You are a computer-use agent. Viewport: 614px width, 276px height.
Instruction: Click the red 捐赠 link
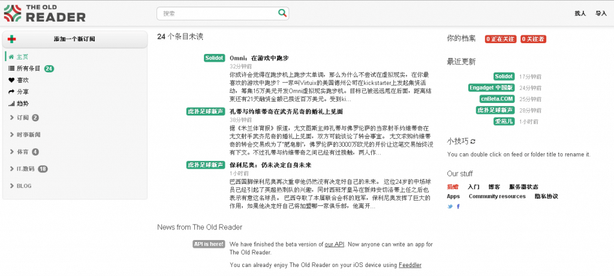click(x=453, y=187)
